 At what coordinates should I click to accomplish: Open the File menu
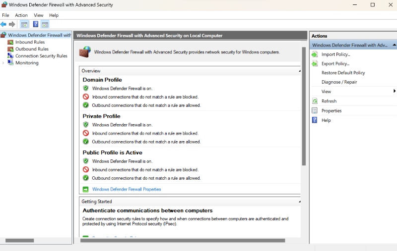[x=5, y=15]
